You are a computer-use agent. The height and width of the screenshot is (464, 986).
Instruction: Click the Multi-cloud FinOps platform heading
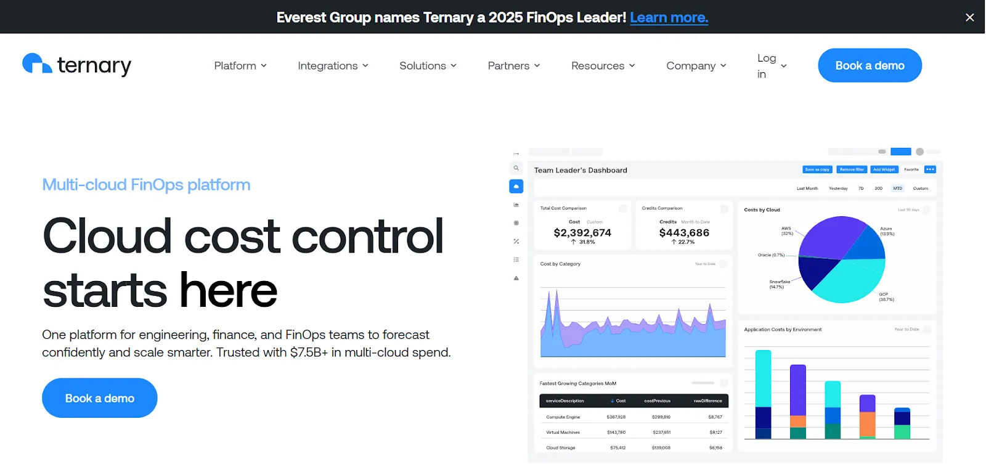click(146, 184)
